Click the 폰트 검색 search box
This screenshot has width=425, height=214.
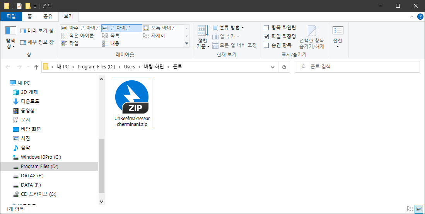[357, 67]
